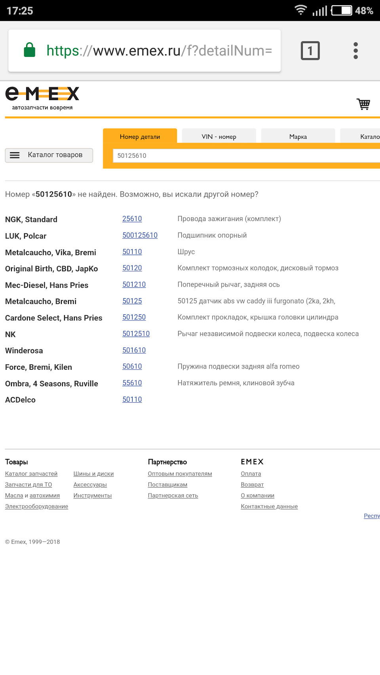Switch to the VIN - номер tab
380x675 pixels.
(219, 136)
